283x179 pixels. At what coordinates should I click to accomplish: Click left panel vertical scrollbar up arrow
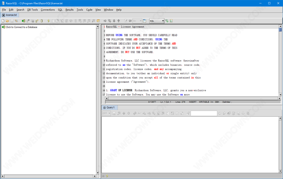pos(98,26)
